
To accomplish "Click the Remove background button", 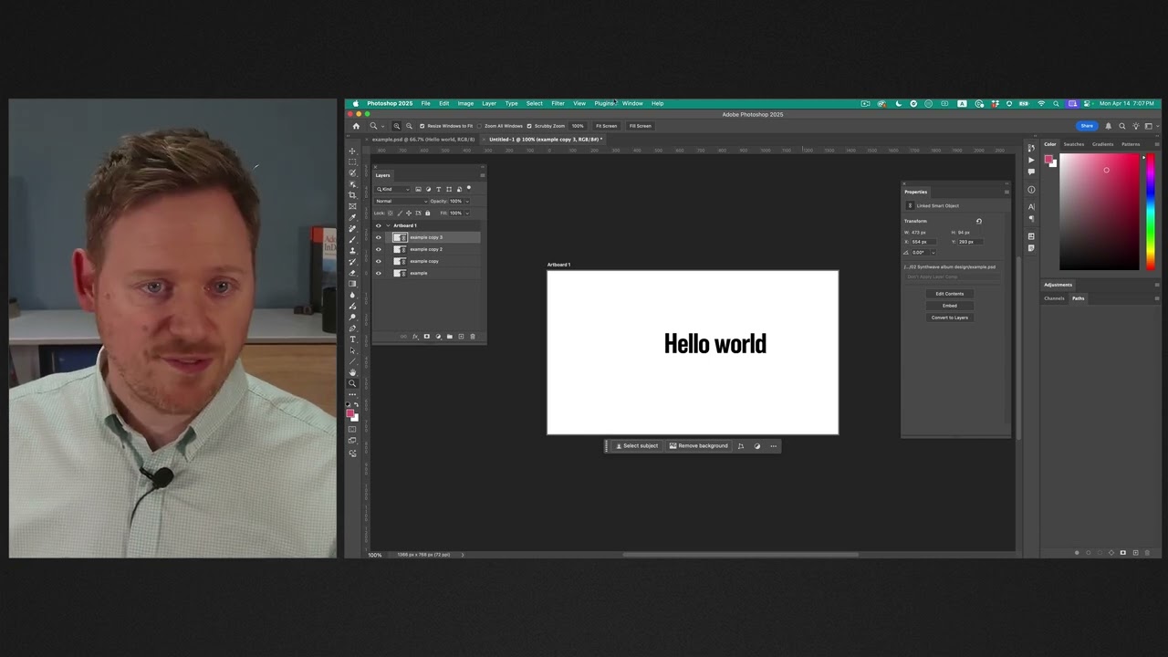I will pos(699,445).
